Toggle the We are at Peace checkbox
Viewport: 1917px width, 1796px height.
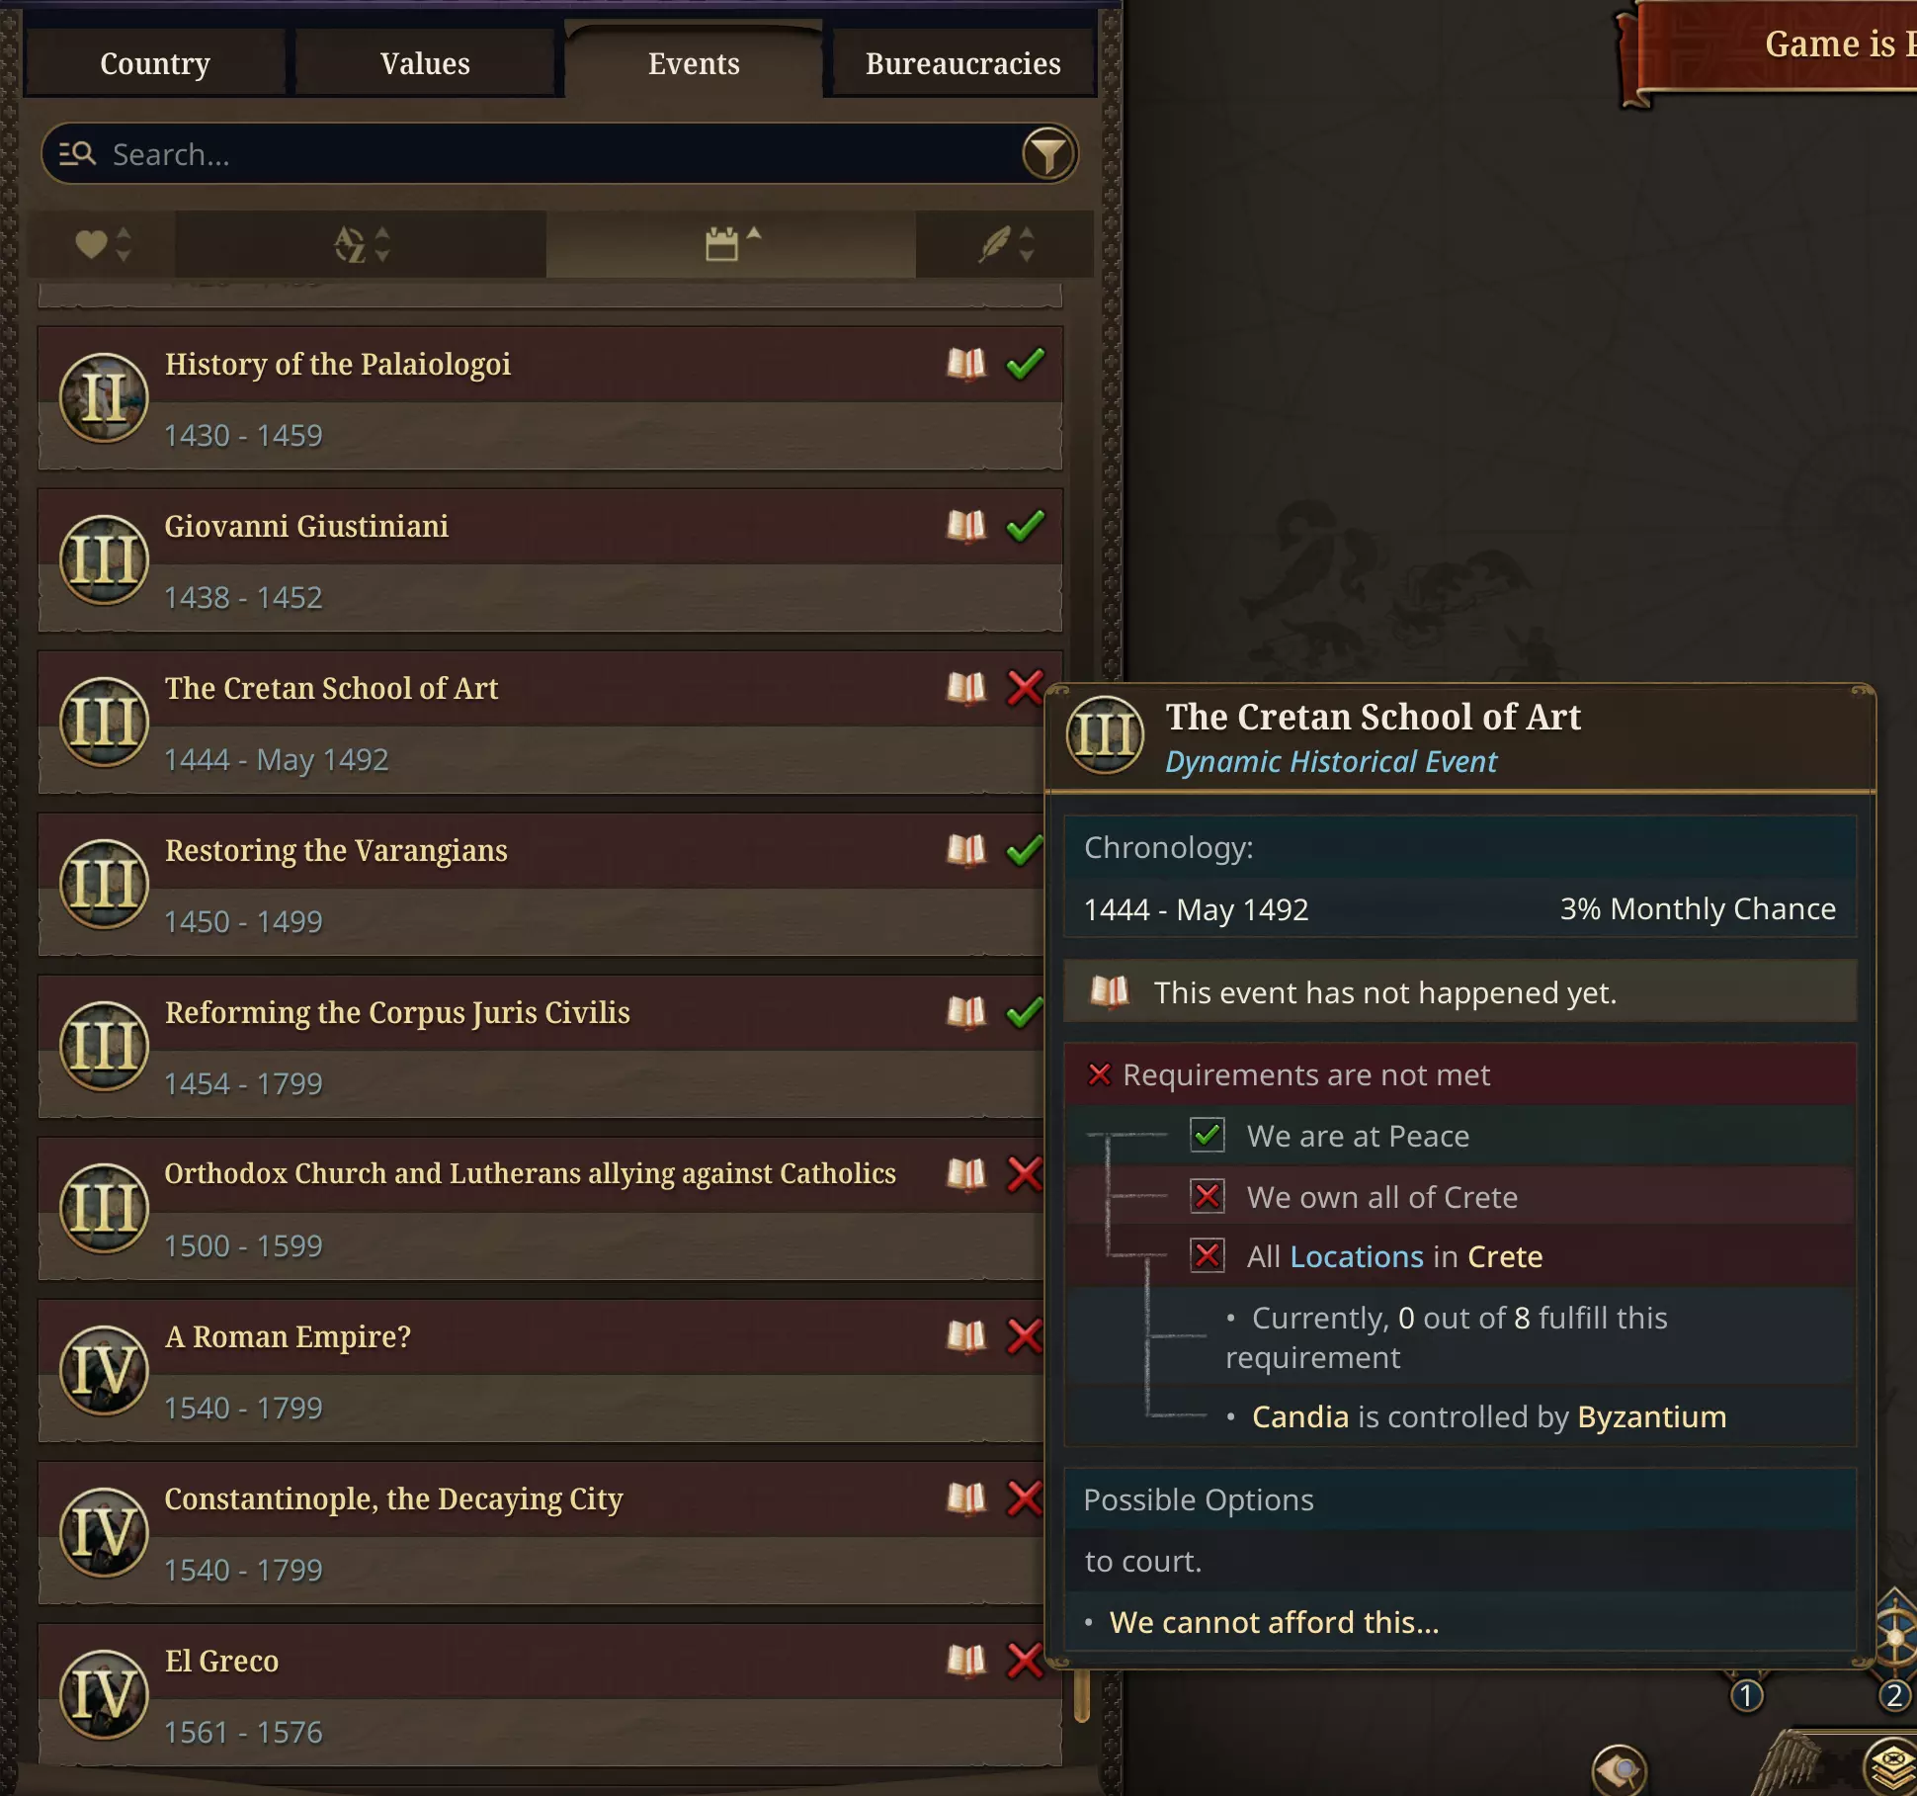click(x=1208, y=1135)
